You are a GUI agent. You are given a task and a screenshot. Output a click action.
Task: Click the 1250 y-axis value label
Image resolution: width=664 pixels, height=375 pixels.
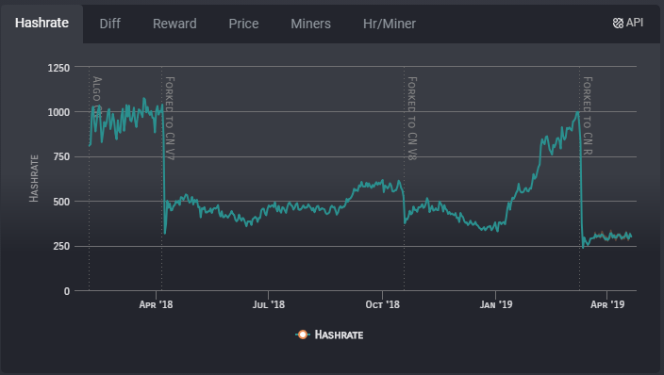click(58, 68)
